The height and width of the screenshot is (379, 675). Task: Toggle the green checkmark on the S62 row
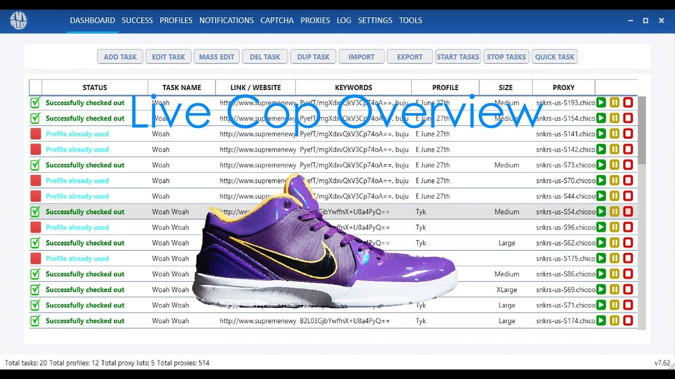coord(35,243)
